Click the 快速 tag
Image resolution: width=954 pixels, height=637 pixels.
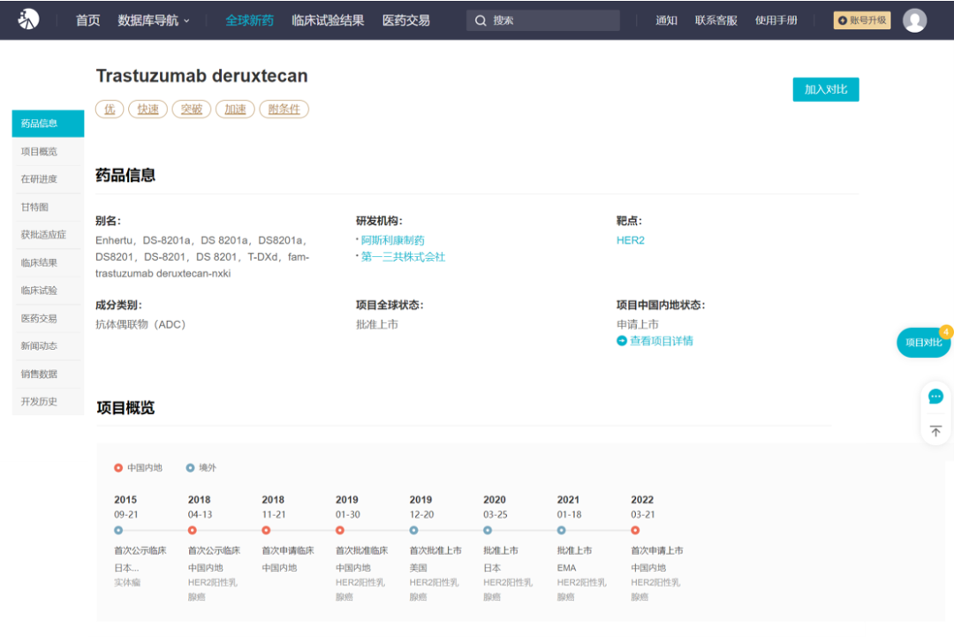[148, 109]
